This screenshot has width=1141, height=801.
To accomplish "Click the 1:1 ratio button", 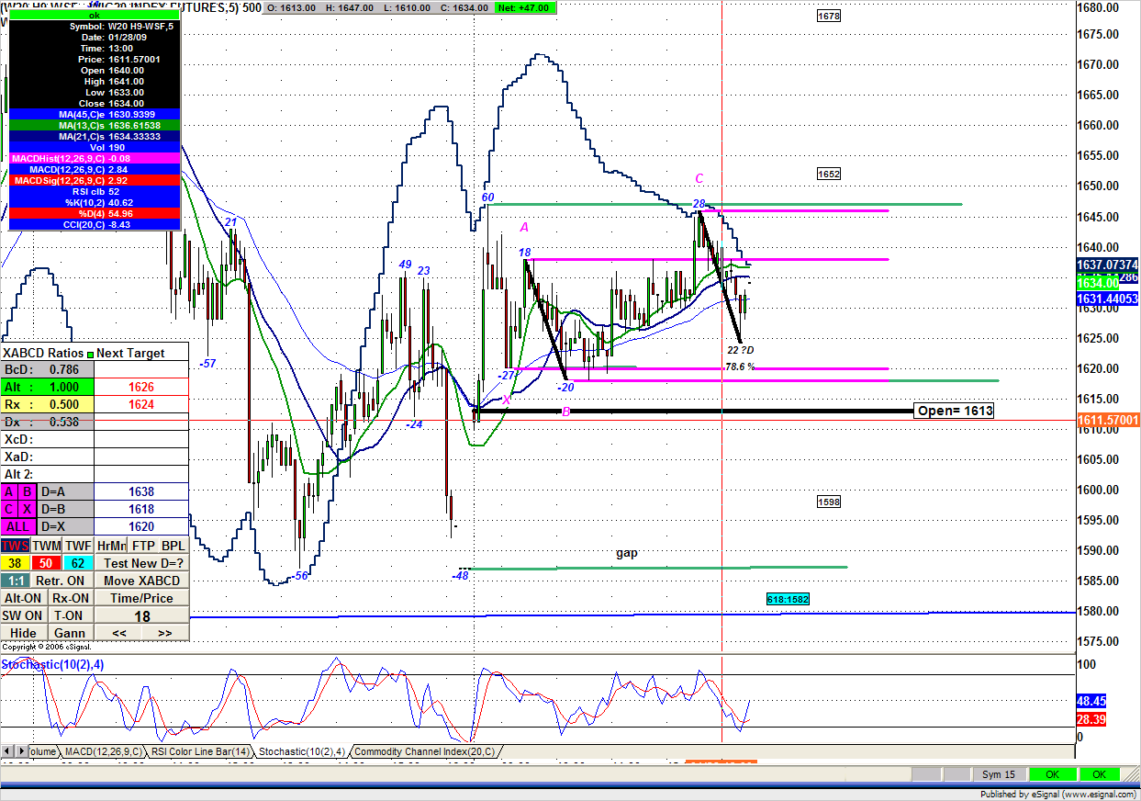I will (15, 581).
